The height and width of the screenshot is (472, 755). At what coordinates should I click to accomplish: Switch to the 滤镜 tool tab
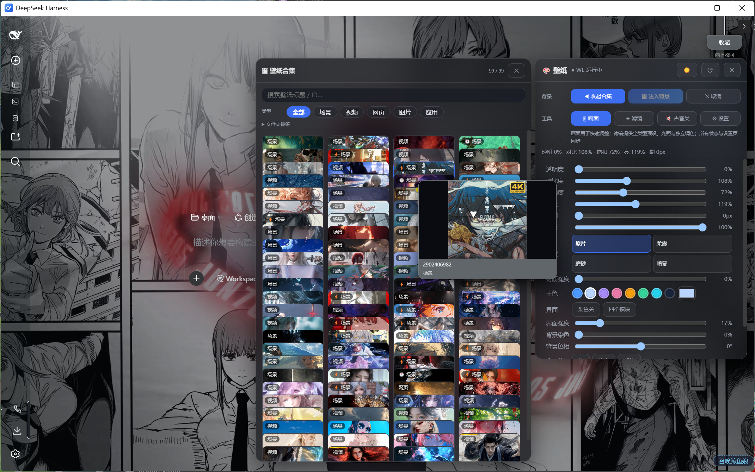pos(634,119)
